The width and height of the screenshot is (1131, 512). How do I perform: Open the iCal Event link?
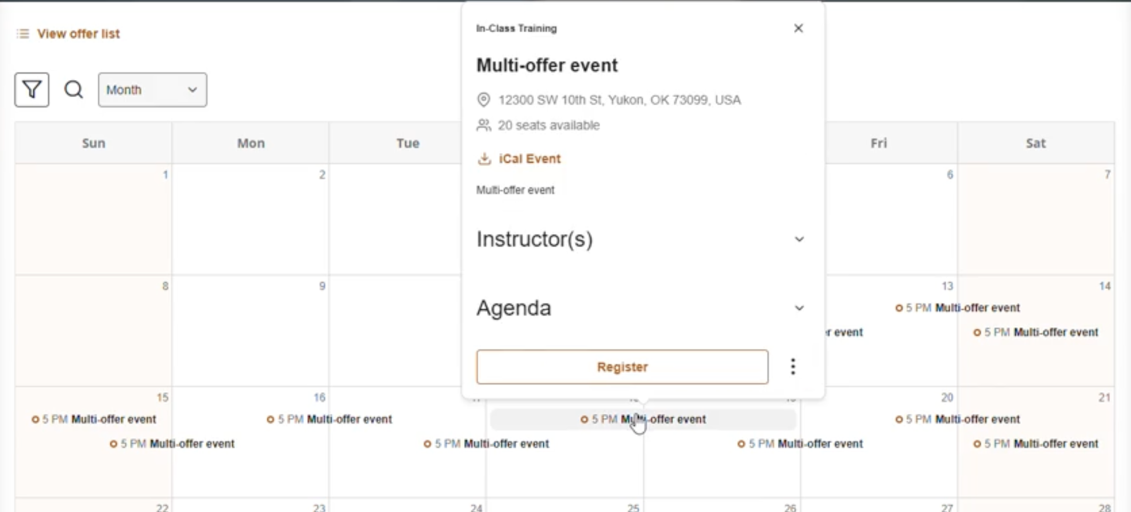529,159
